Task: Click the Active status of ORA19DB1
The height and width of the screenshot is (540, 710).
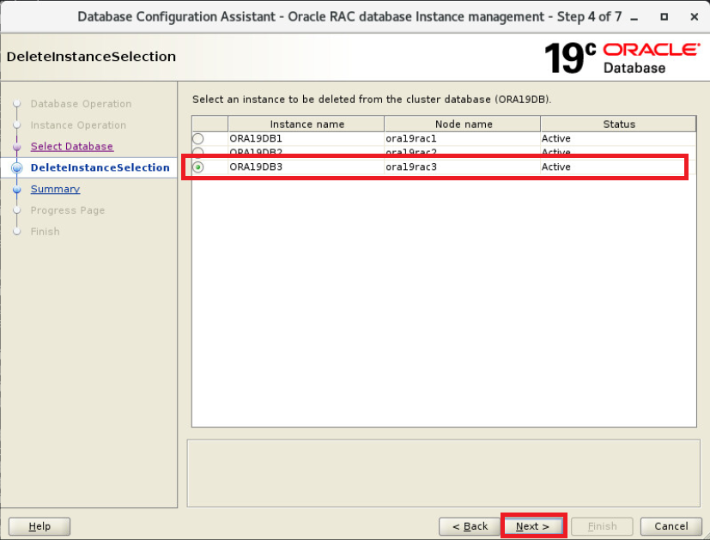Action: pyautogui.click(x=618, y=138)
